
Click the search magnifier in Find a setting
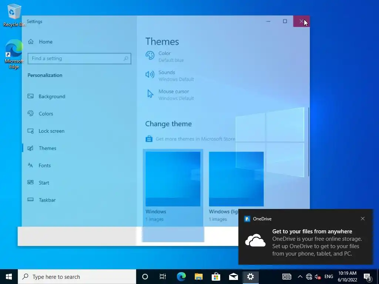(x=126, y=58)
